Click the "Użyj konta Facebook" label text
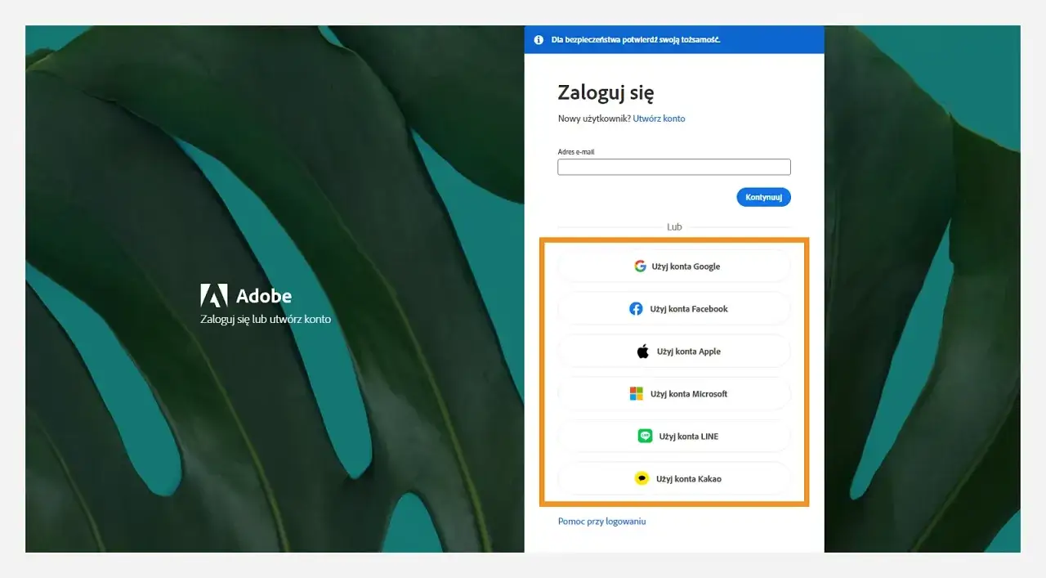The width and height of the screenshot is (1046, 578). coord(689,309)
